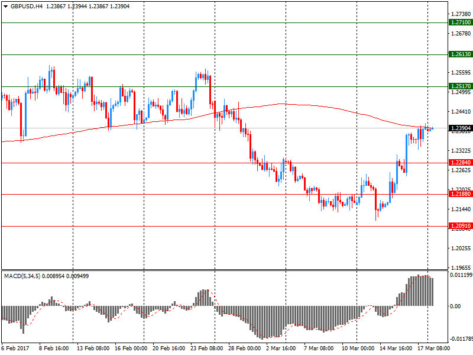The height and width of the screenshot is (355, 473).
Task: Click the 10 Mar 00:00 time label
Action: pyautogui.click(x=358, y=348)
